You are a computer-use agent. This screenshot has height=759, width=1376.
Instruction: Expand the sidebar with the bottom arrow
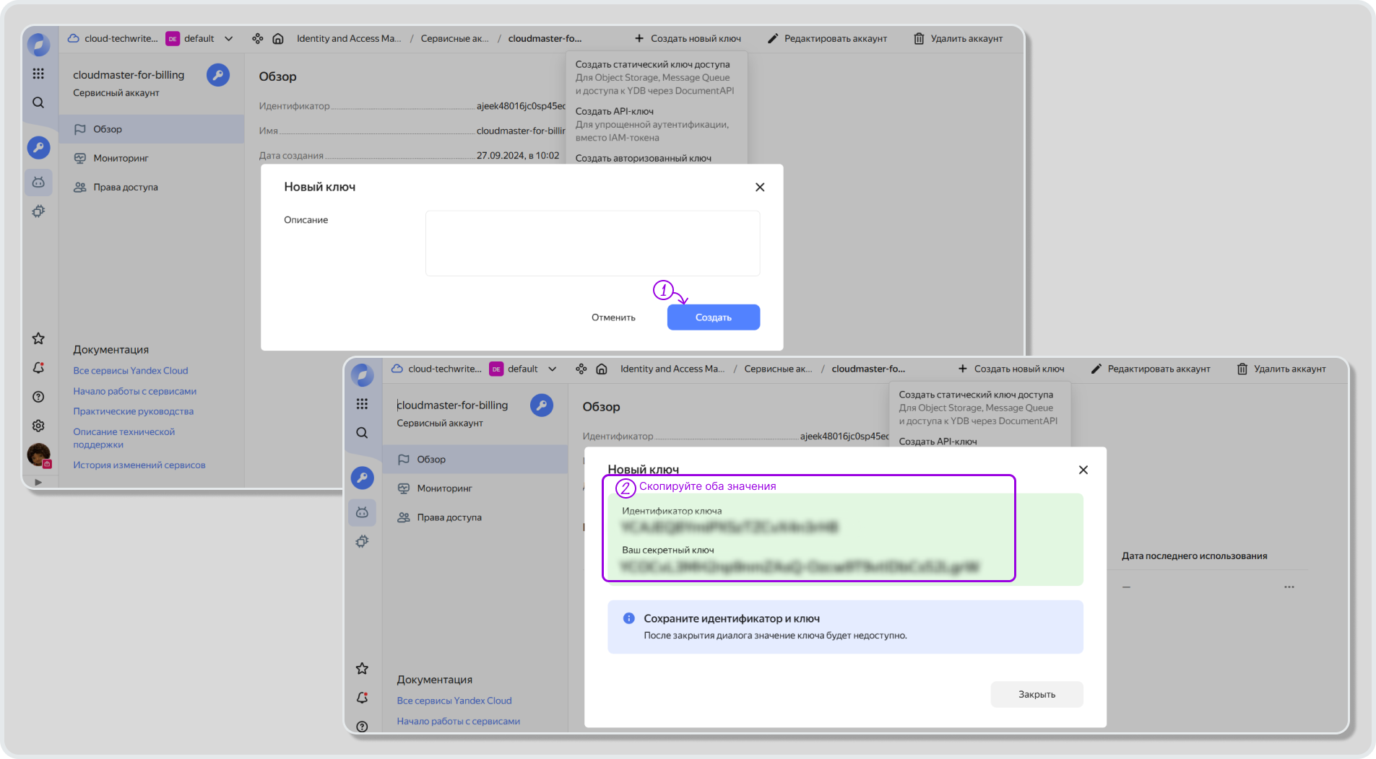pyautogui.click(x=38, y=482)
